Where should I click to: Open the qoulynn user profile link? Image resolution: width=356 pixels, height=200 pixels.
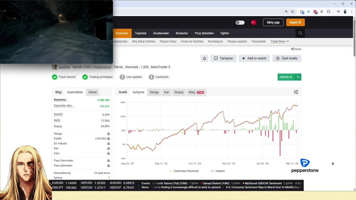(x=64, y=67)
